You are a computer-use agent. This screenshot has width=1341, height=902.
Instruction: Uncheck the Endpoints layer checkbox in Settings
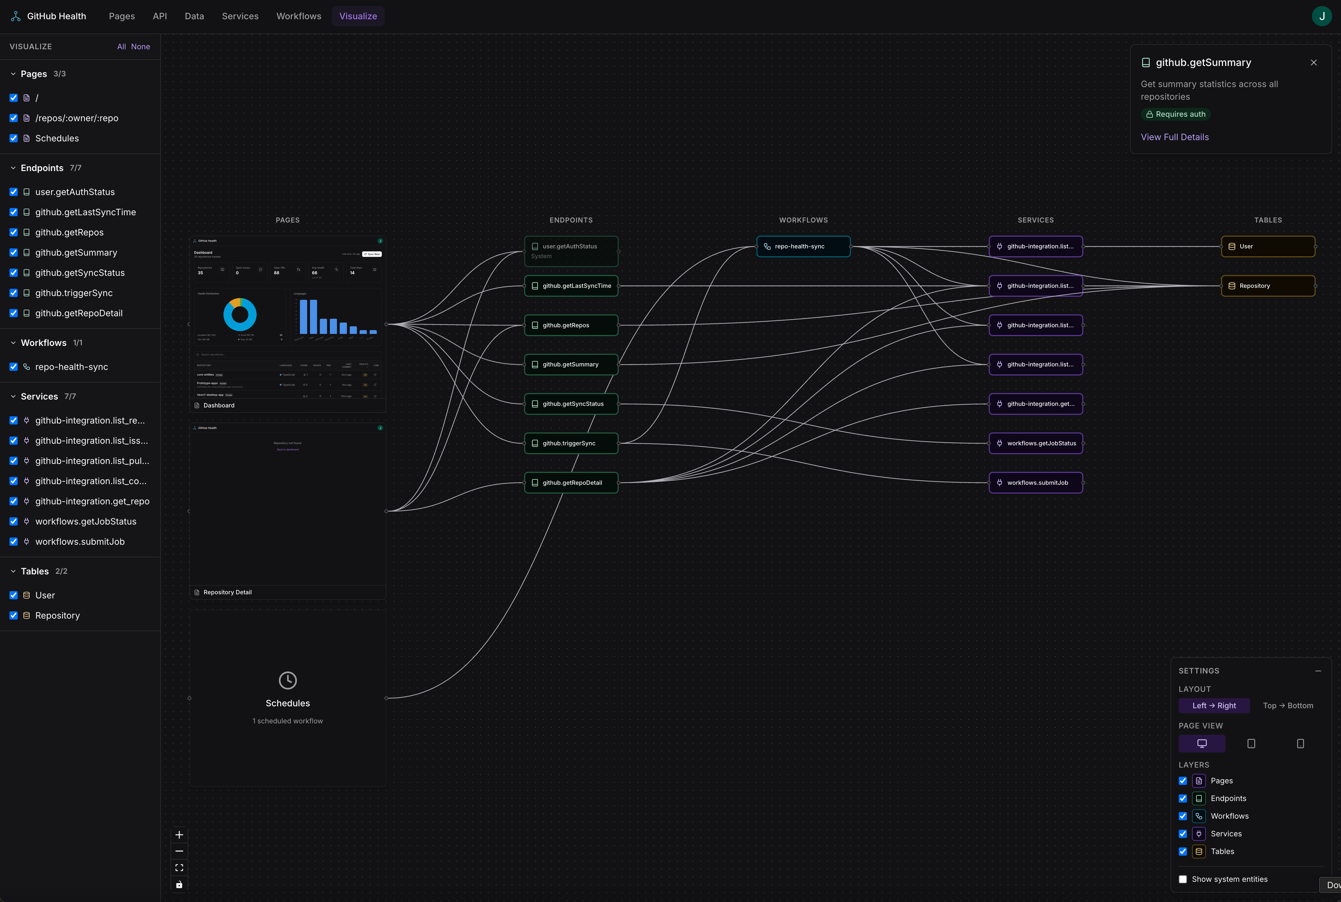1183,798
